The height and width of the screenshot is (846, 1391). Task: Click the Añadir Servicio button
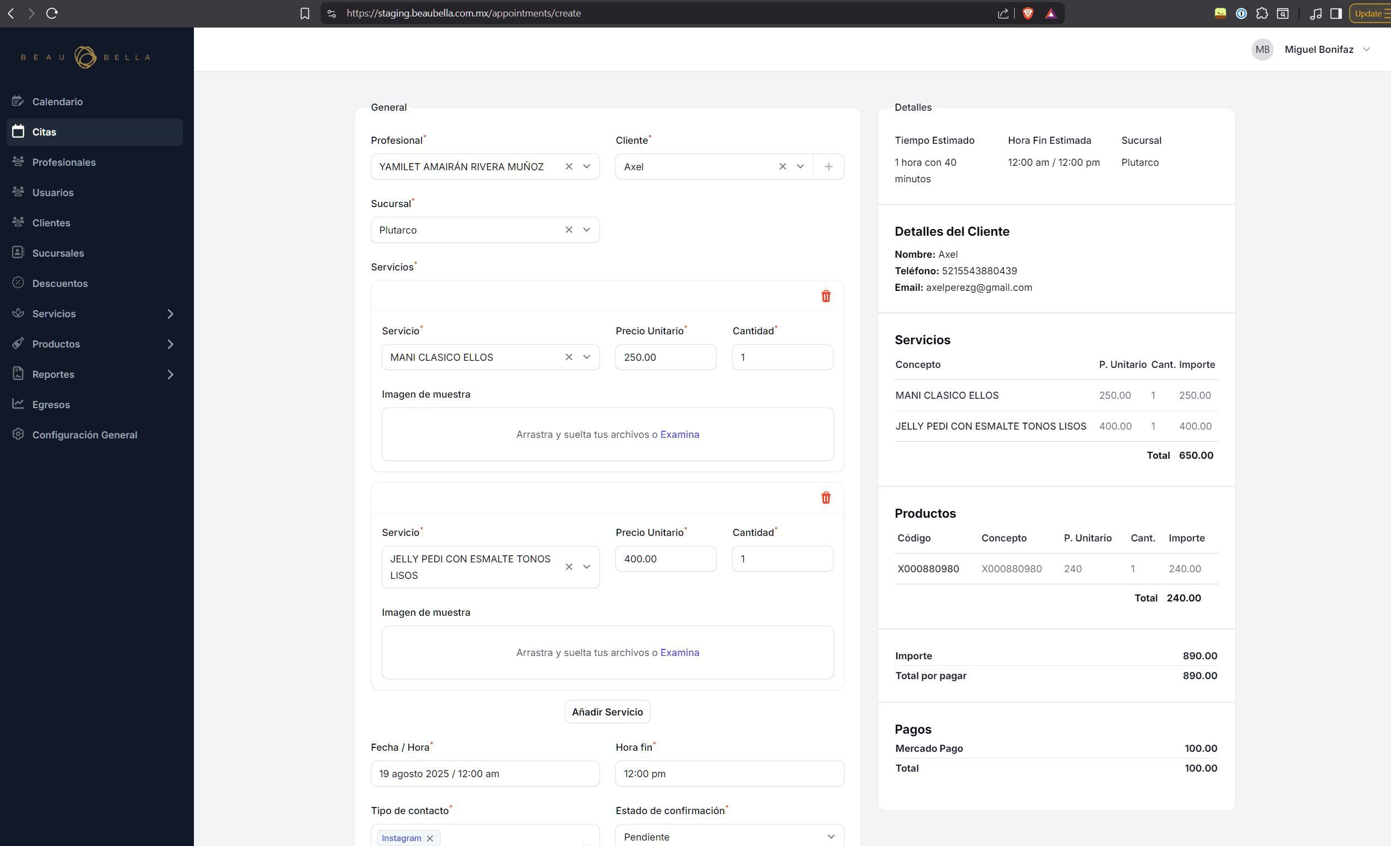click(607, 712)
